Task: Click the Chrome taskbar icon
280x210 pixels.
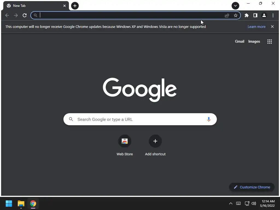Action: click(33, 203)
